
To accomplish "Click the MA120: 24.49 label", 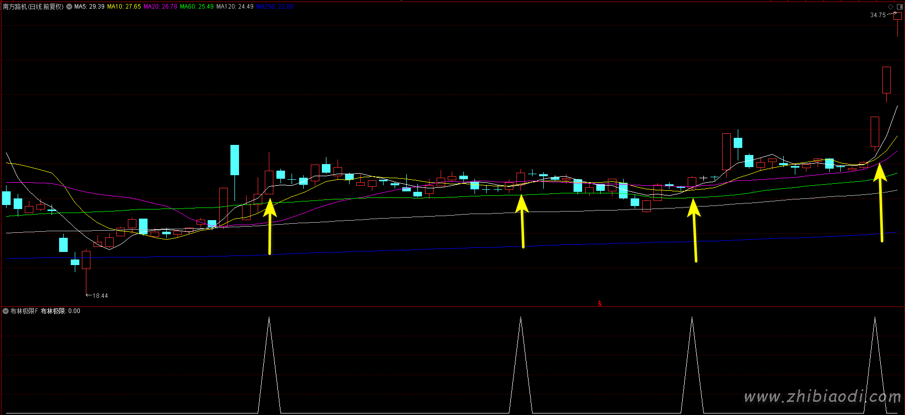I will pyautogui.click(x=235, y=7).
